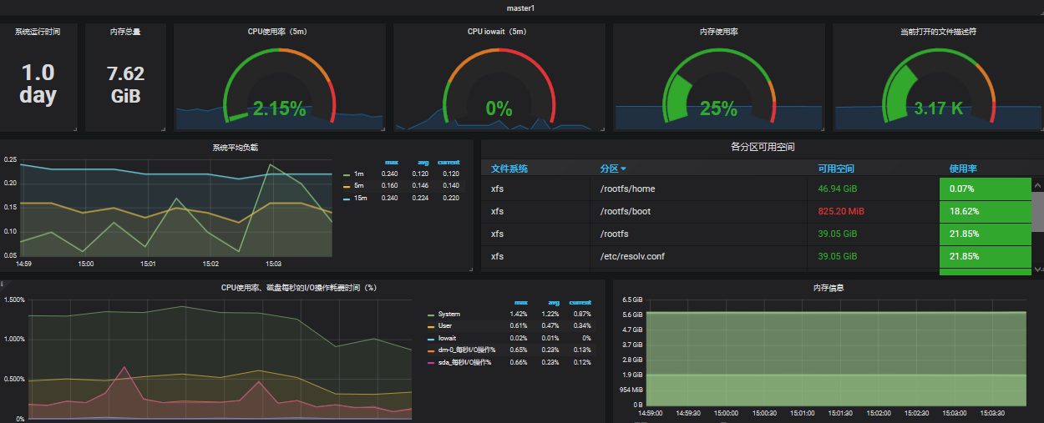This screenshot has width=1044, height=423.
Task: Toggle the 1m series in load average legend
Action: point(359,174)
